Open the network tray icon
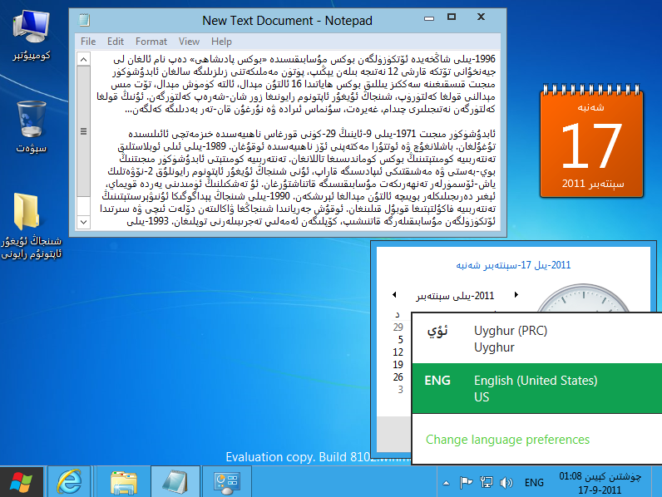This screenshot has width=662, height=497. 487,482
